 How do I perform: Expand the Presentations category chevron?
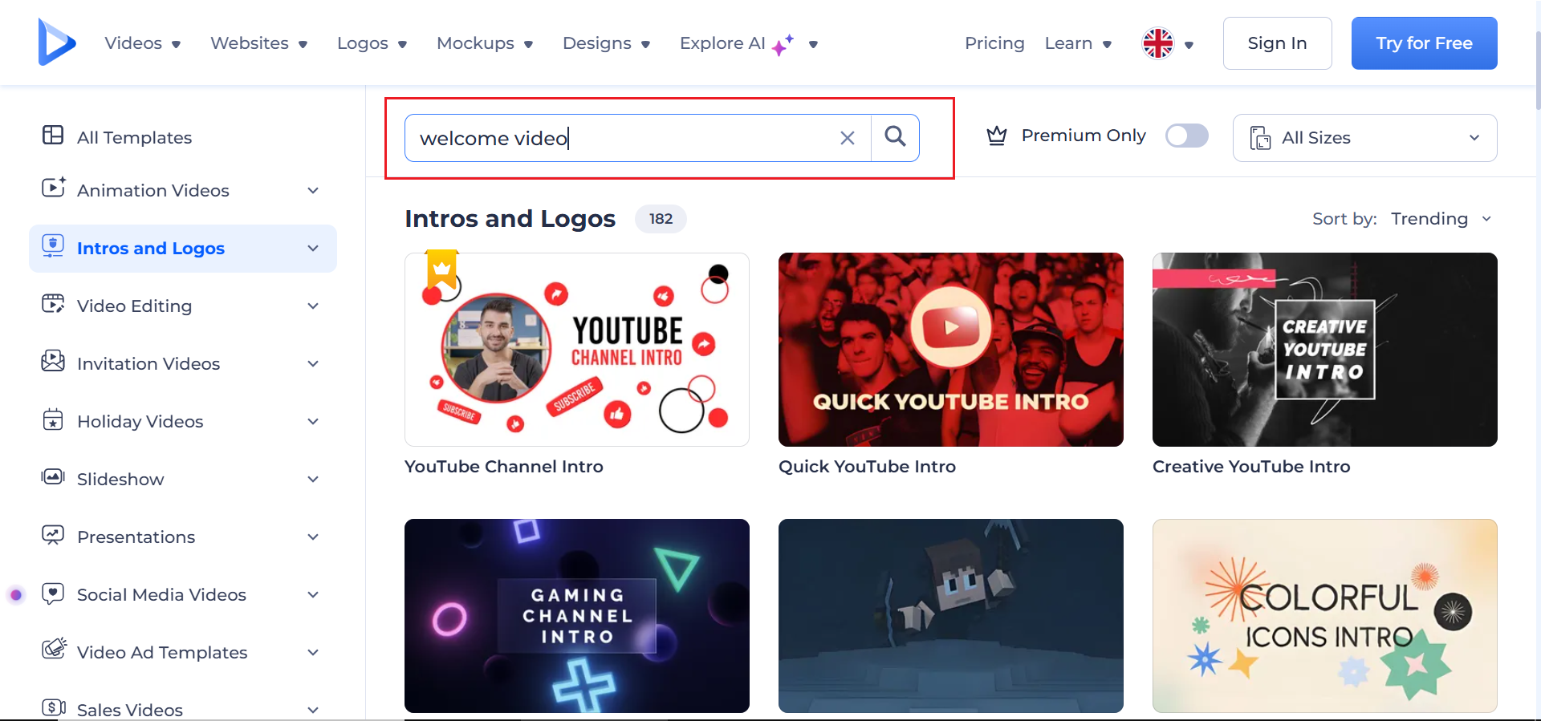point(313,537)
